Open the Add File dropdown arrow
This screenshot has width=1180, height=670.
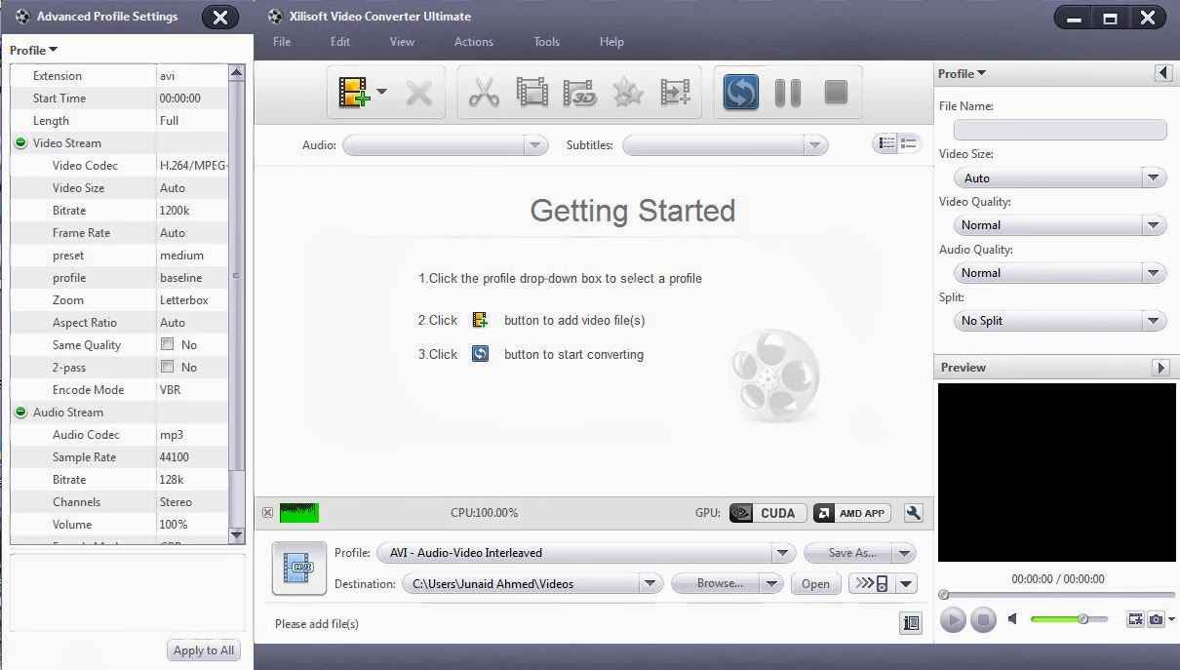pos(381,93)
